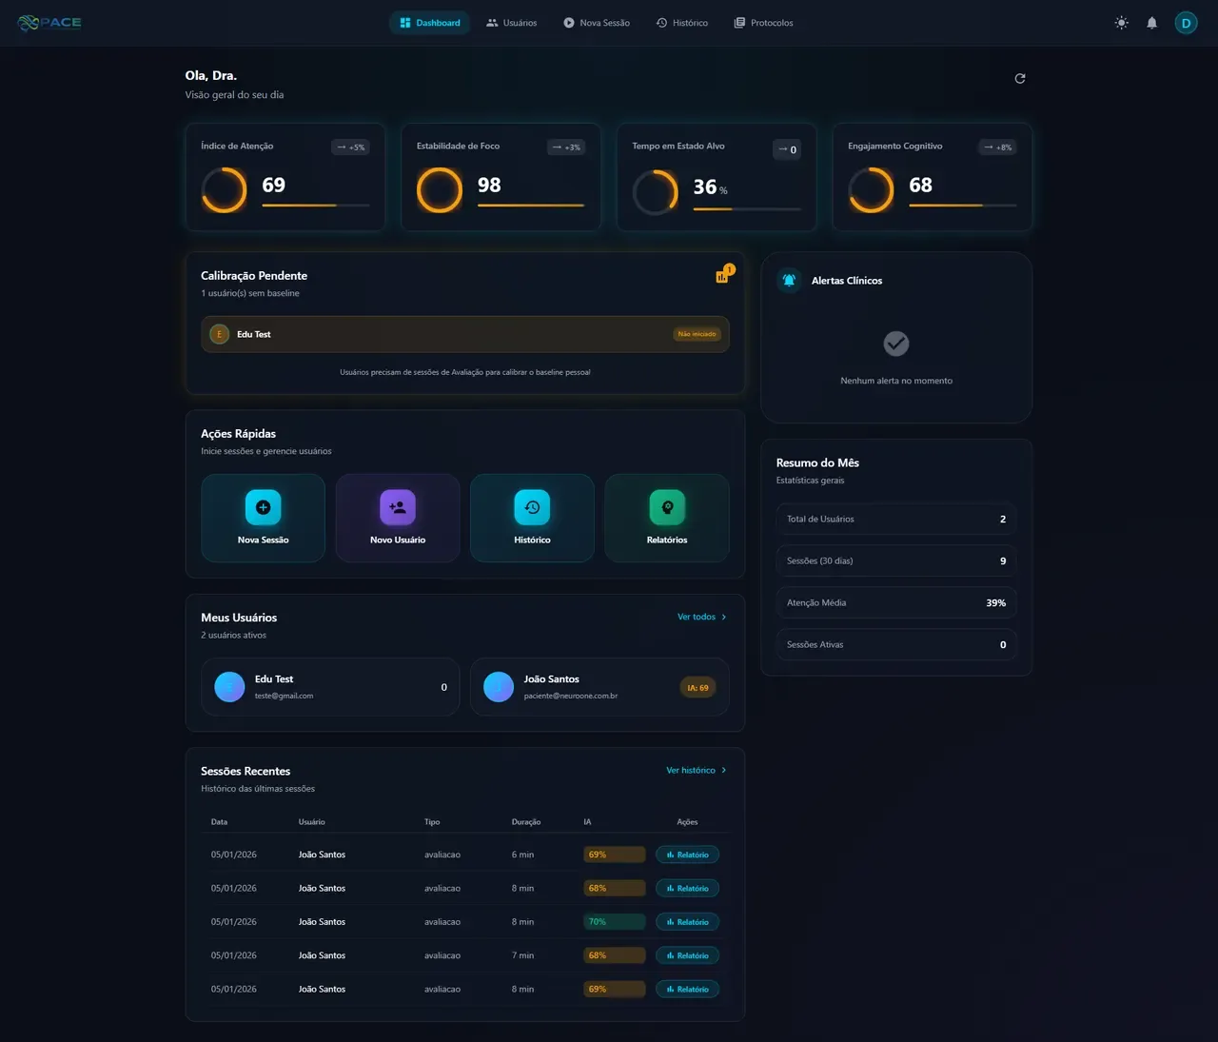Screen dimensions: 1218x1042
Task: Switch to the Dashboard tab
Action: [x=429, y=23]
